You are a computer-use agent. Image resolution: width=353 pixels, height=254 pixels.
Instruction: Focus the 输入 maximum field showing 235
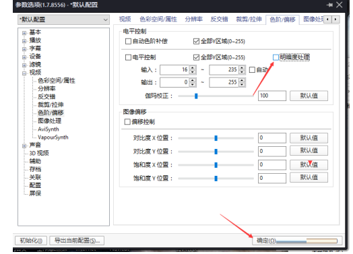[x=224, y=70]
